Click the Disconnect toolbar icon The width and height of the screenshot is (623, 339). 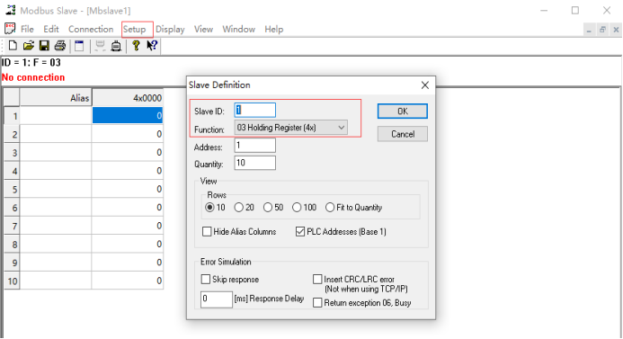116,46
